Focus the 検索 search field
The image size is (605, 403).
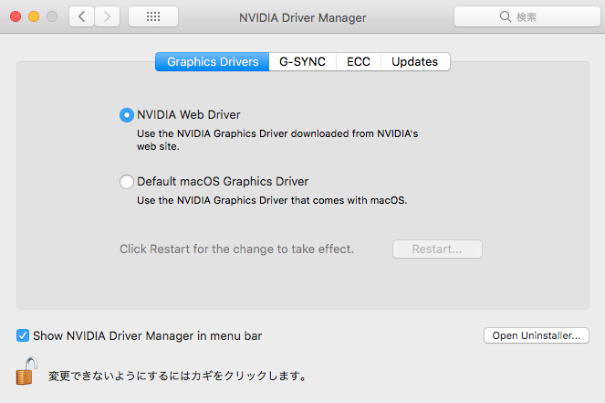527,16
